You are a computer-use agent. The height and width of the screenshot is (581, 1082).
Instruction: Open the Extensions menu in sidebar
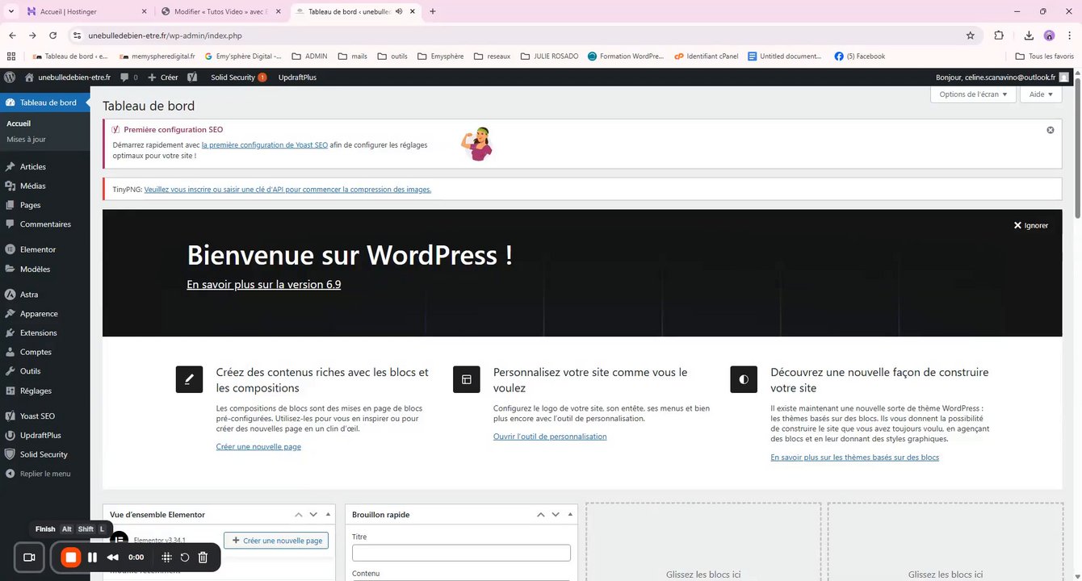coord(45,333)
